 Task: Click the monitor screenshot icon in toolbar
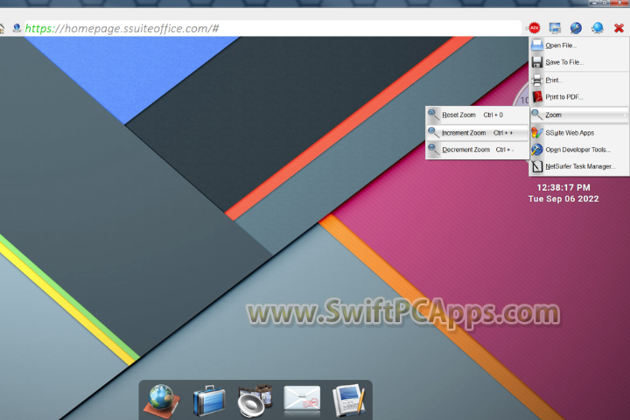(555, 28)
